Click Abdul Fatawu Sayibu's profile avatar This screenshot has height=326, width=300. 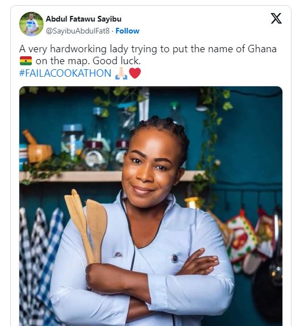pyautogui.click(x=31, y=24)
